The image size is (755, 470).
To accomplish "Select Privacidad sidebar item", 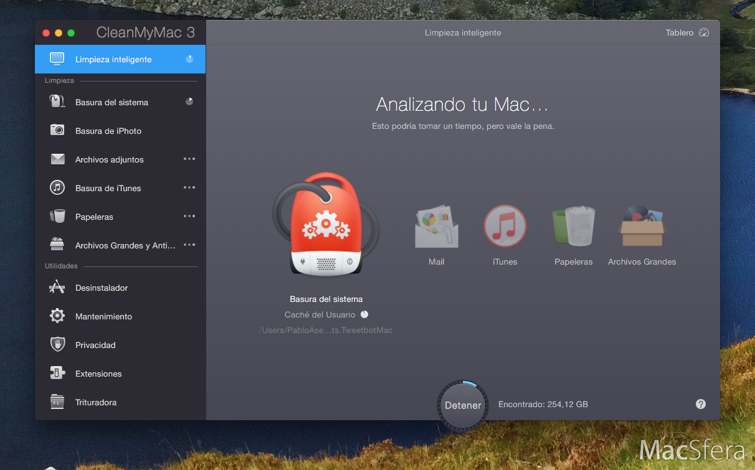I will pos(120,345).
